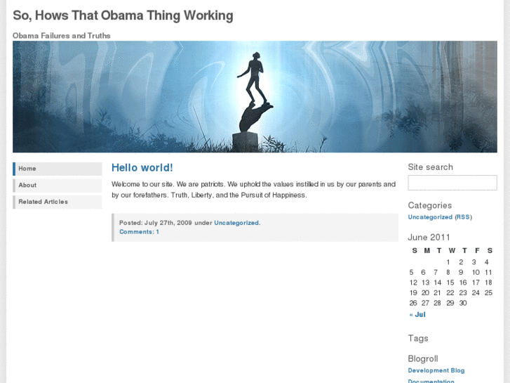Open the RSS feed link for Uncategorized
This screenshot has height=383, width=510.
tap(463, 217)
